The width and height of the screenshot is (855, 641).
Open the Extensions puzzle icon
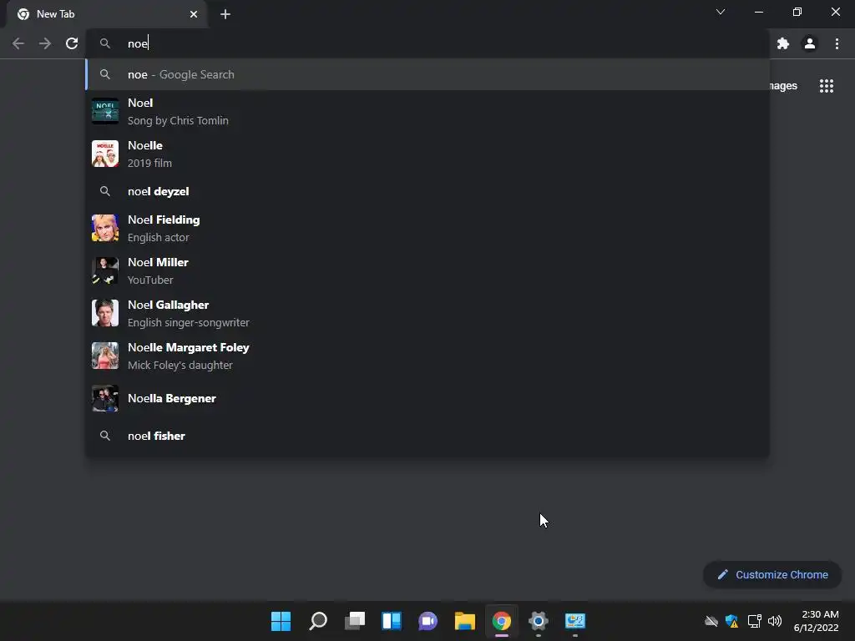[783, 43]
